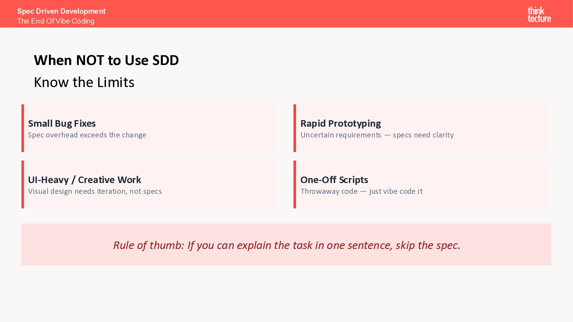The image size is (573, 322).
Task: Click the red accent bar of UI-Heavy card
Action: point(23,185)
